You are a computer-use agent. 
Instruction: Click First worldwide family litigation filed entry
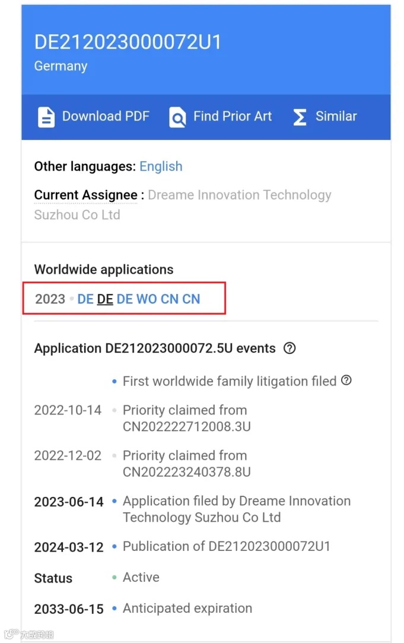tap(230, 381)
